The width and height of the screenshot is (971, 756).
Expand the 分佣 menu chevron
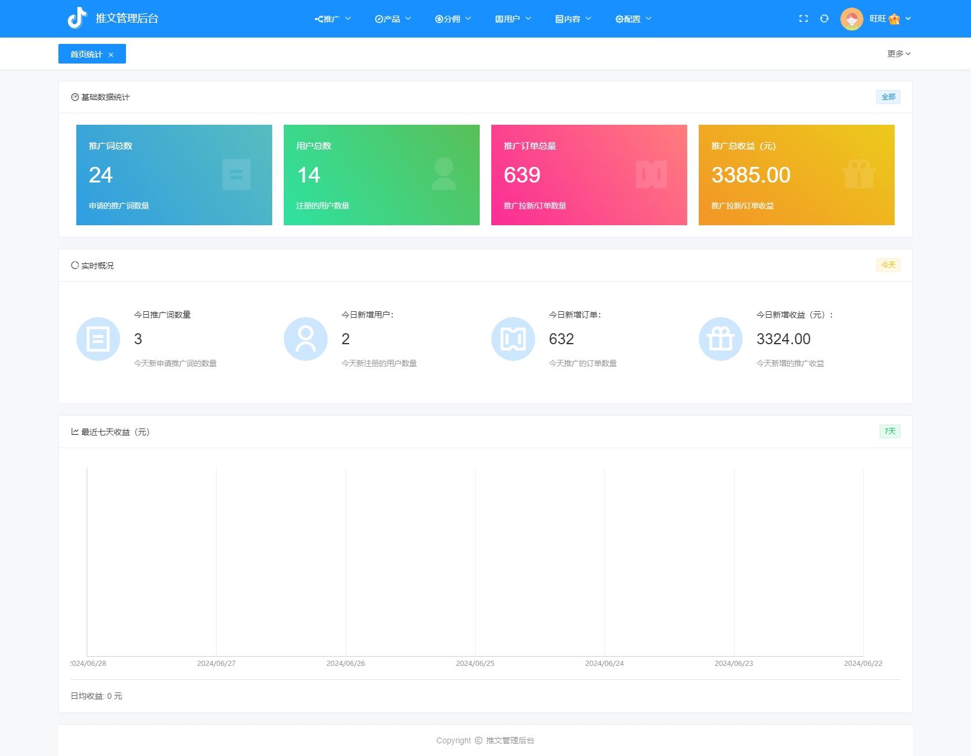pos(468,18)
